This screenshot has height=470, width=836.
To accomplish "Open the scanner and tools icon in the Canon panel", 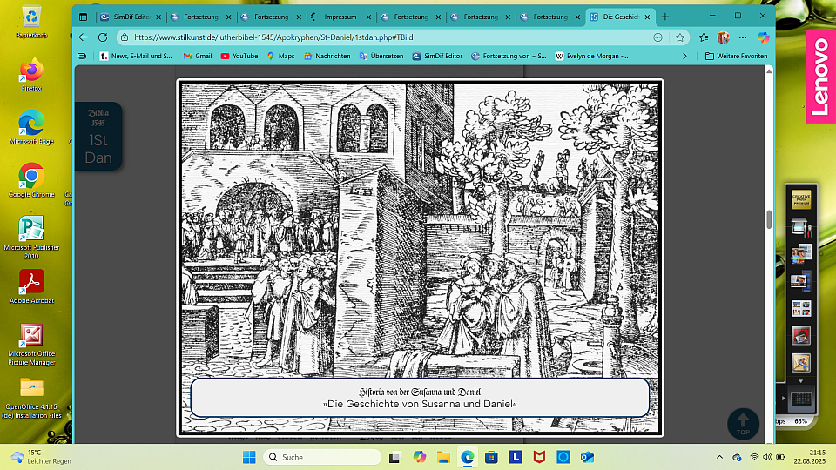I will point(801,227).
